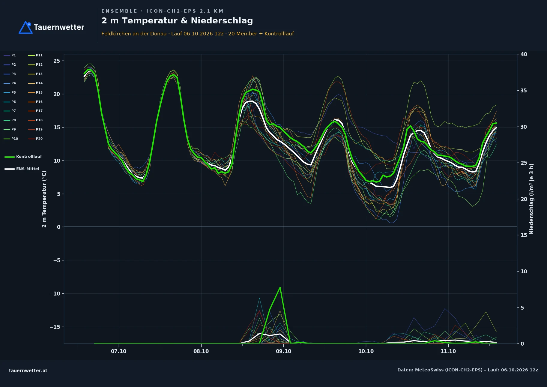
Task: Click the Niederschlag right axis label
Action: [531, 199]
